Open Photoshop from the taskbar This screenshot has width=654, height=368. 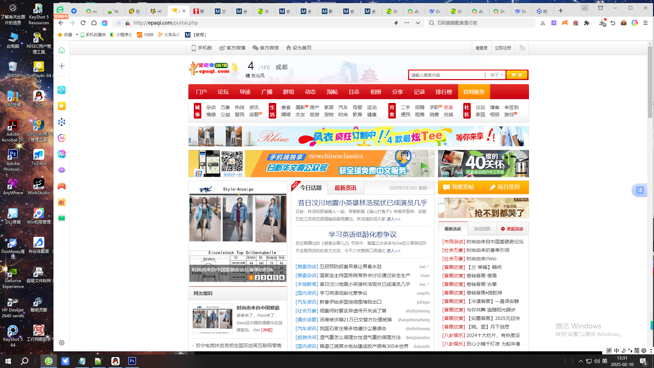click(132, 361)
